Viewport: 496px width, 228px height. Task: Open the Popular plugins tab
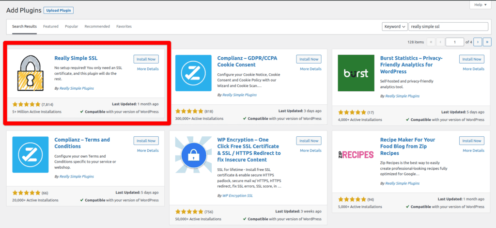71,26
